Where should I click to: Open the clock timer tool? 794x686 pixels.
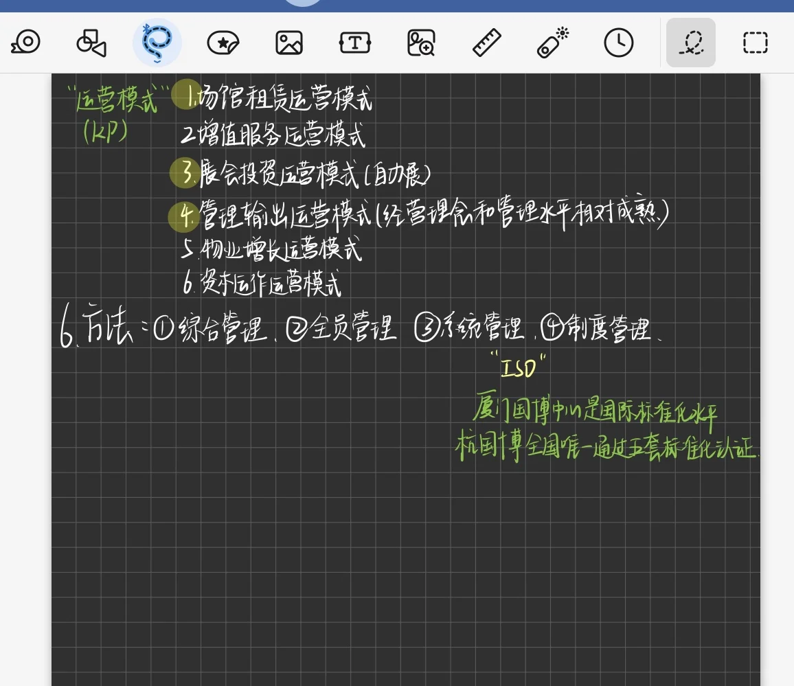tap(617, 43)
